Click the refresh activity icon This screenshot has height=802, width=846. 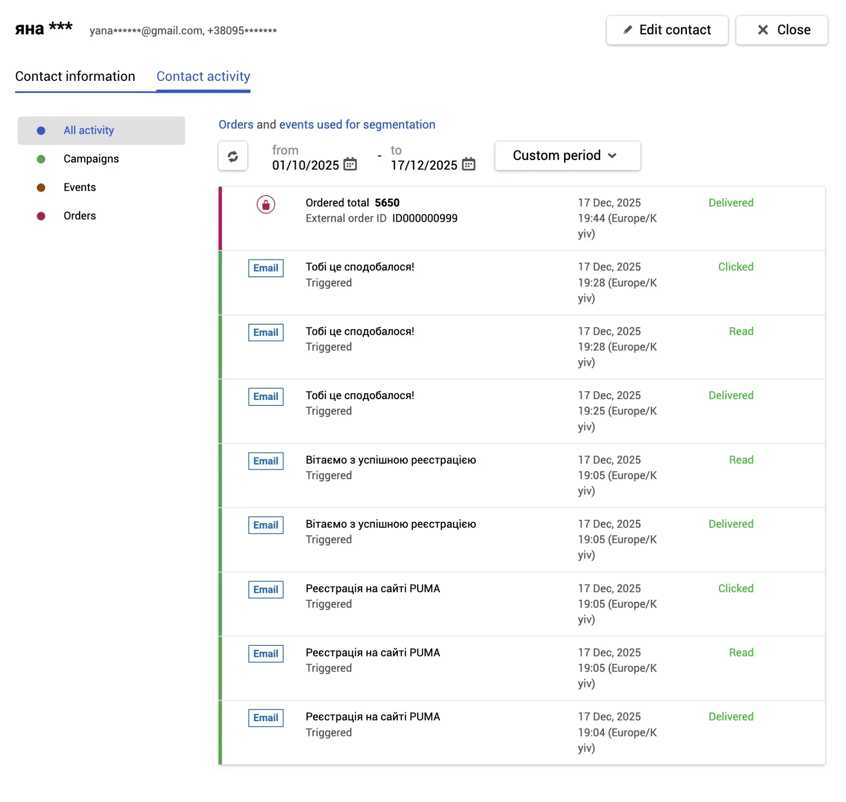(x=233, y=156)
